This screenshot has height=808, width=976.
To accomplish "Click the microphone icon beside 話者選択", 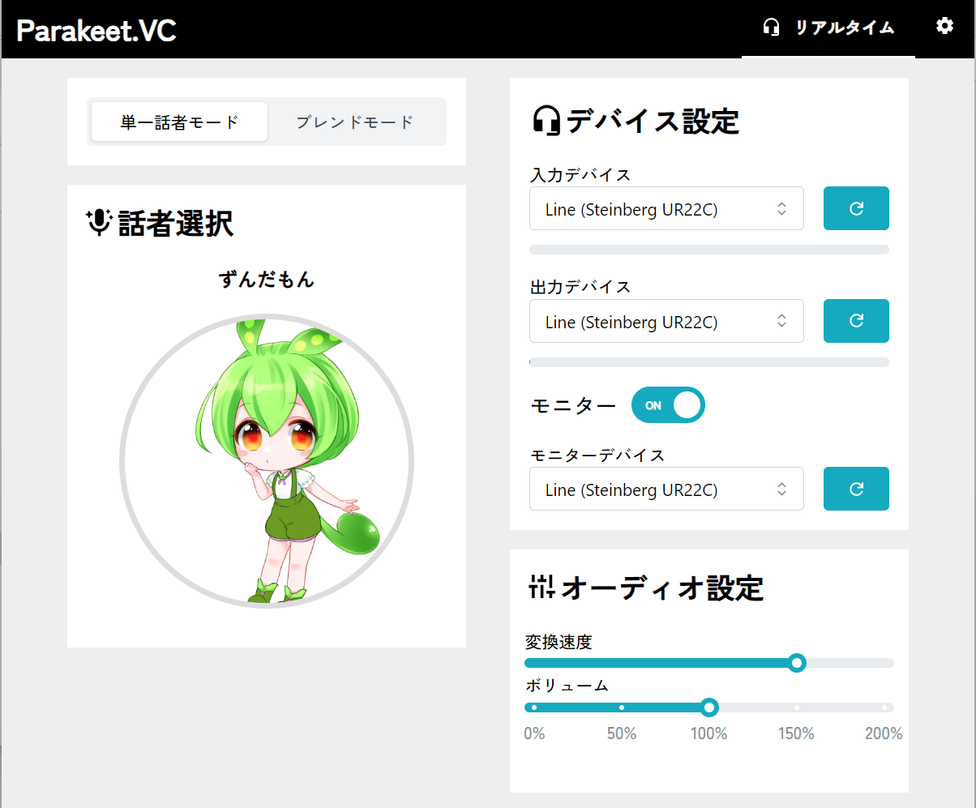I will (x=99, y=222).
